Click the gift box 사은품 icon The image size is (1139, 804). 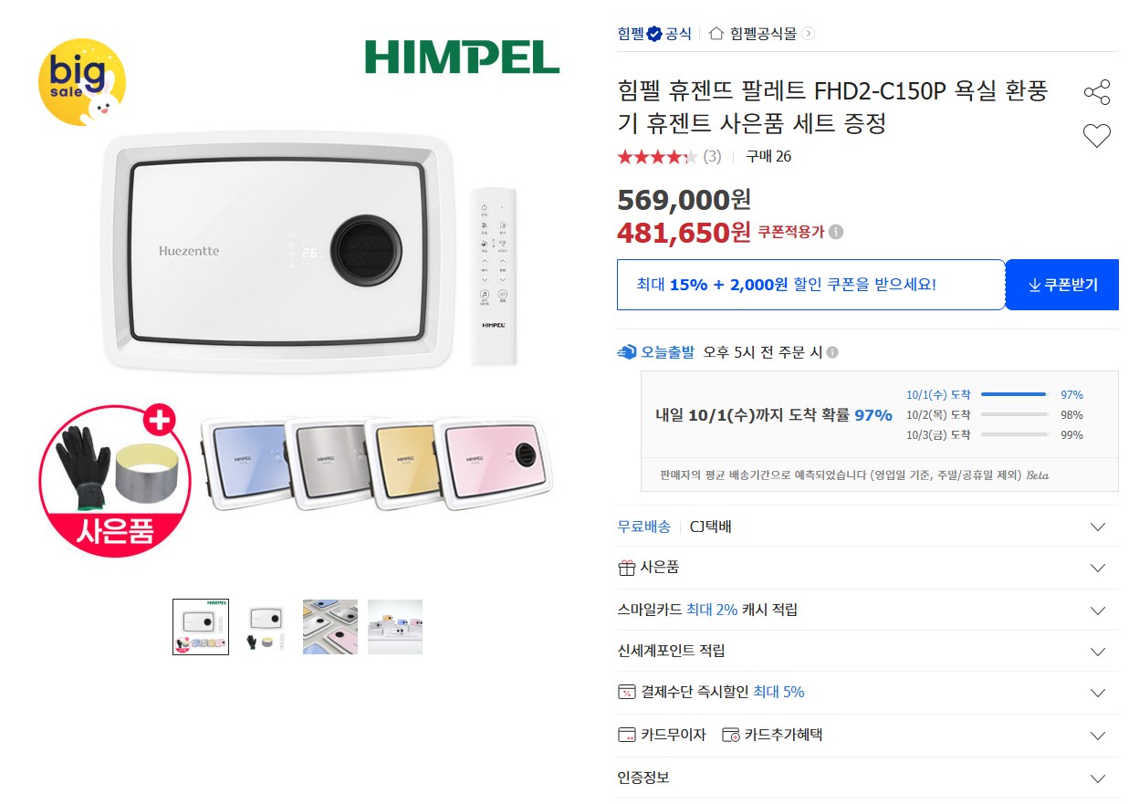[x=626, y=568]
